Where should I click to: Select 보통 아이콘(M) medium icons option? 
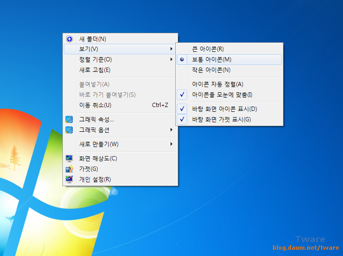tap(229, 59)
